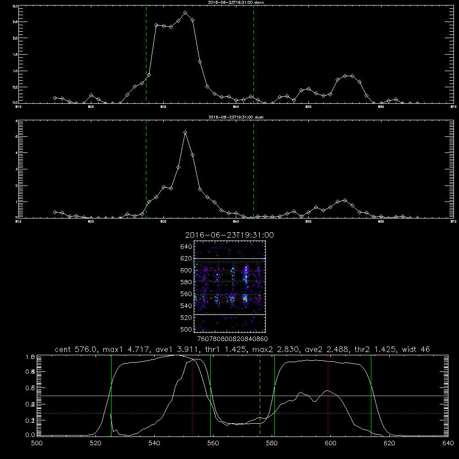Click the '520' y-axis label beside the spectrogram image
Image resolution: width=459 pixels, height=459 pixels.
tap(186, 318)
